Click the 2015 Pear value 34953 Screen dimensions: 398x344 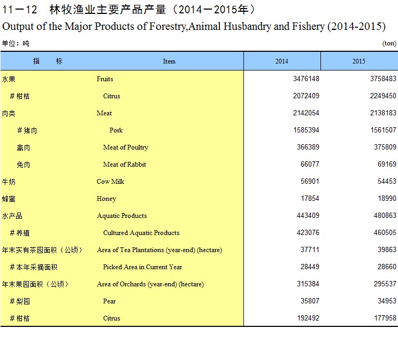(385, 301)
